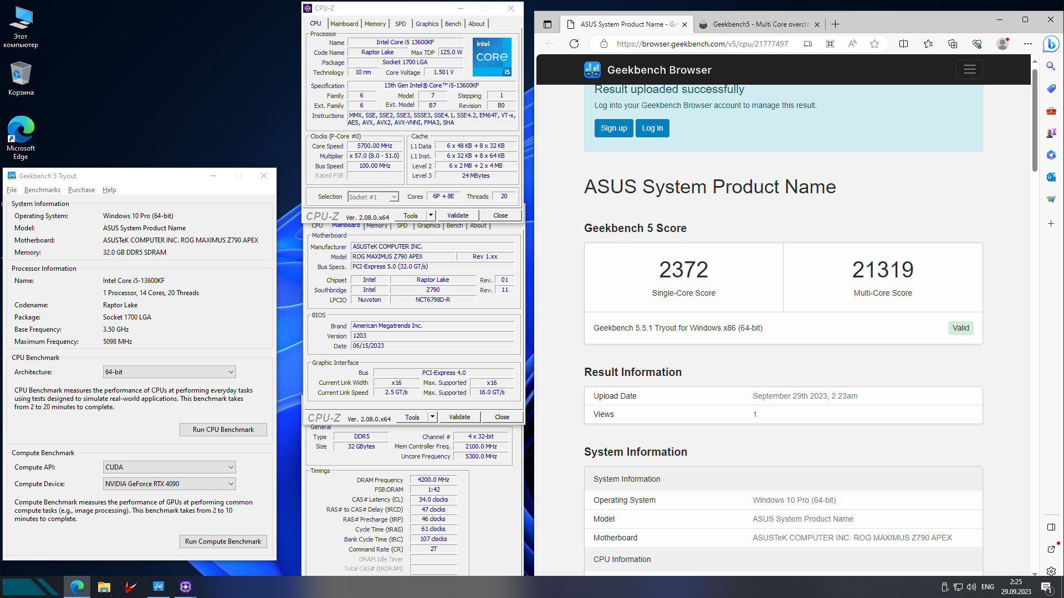The image size is (1064, 598).
Task: Click the Edge address bar URL
Action: (x=702, y=44)
